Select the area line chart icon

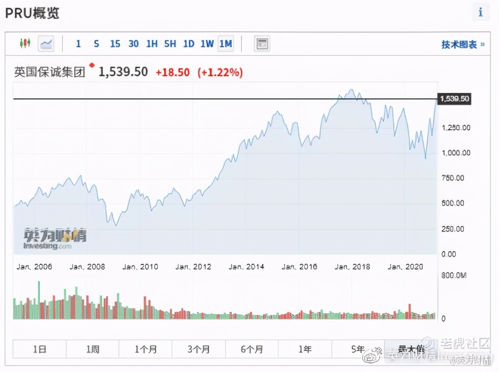point(46,44)
